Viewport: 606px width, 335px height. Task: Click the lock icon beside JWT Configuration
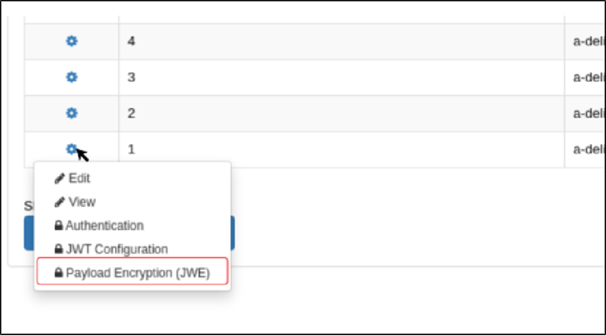tap(58, 250)
